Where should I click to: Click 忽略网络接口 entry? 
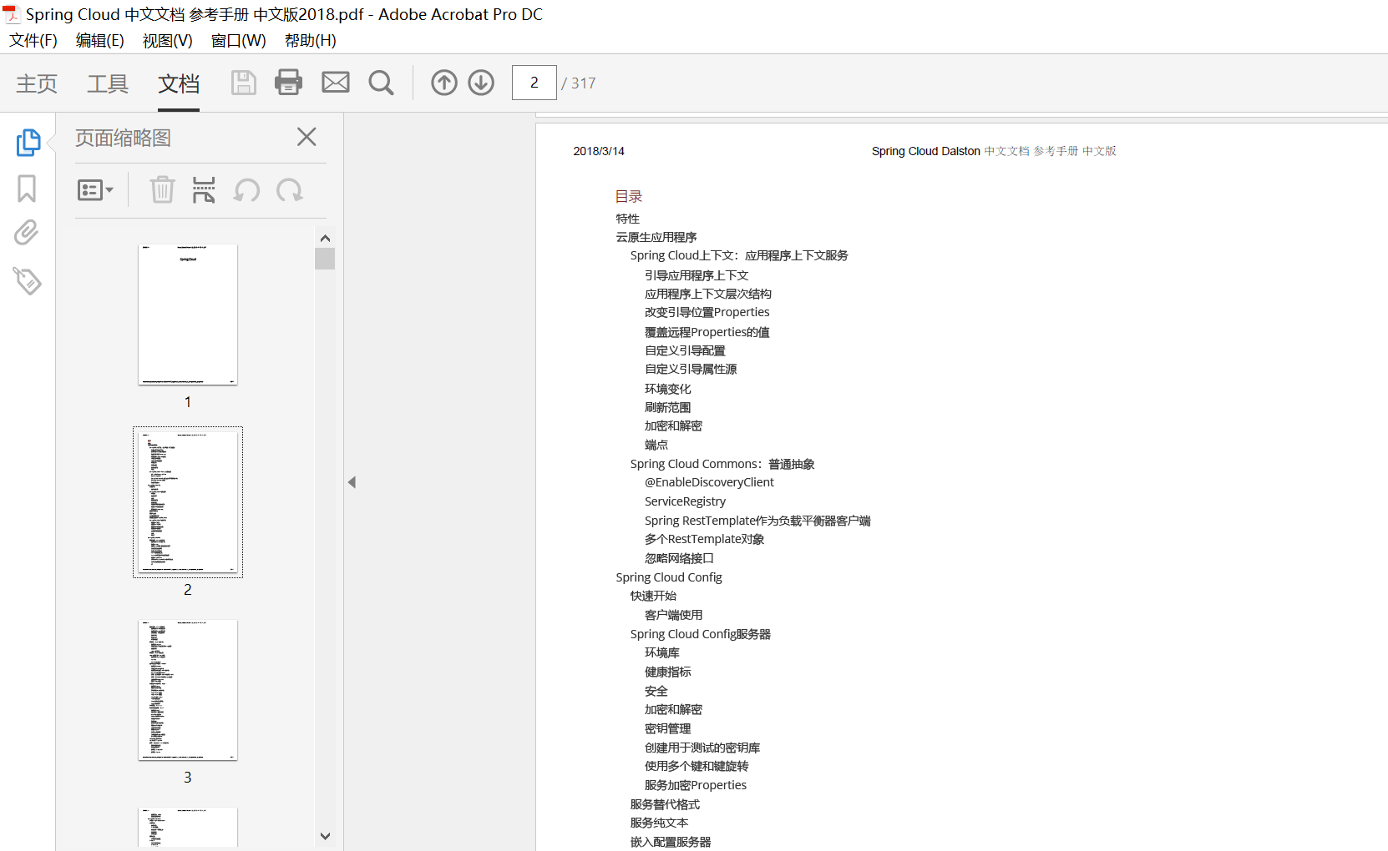pos(679,558)
